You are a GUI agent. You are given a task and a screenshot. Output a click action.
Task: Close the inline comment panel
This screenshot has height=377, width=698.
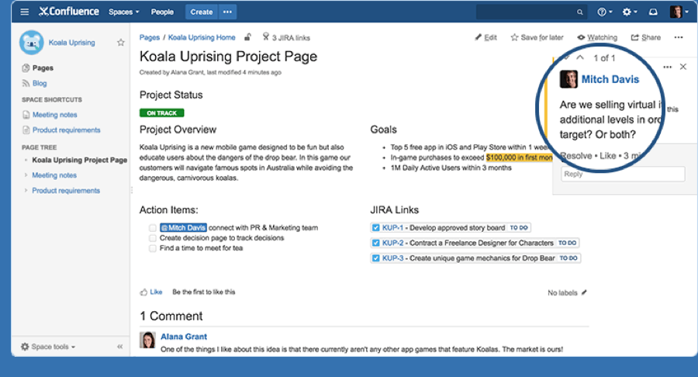pyautogui.click(x=682, y=67)
